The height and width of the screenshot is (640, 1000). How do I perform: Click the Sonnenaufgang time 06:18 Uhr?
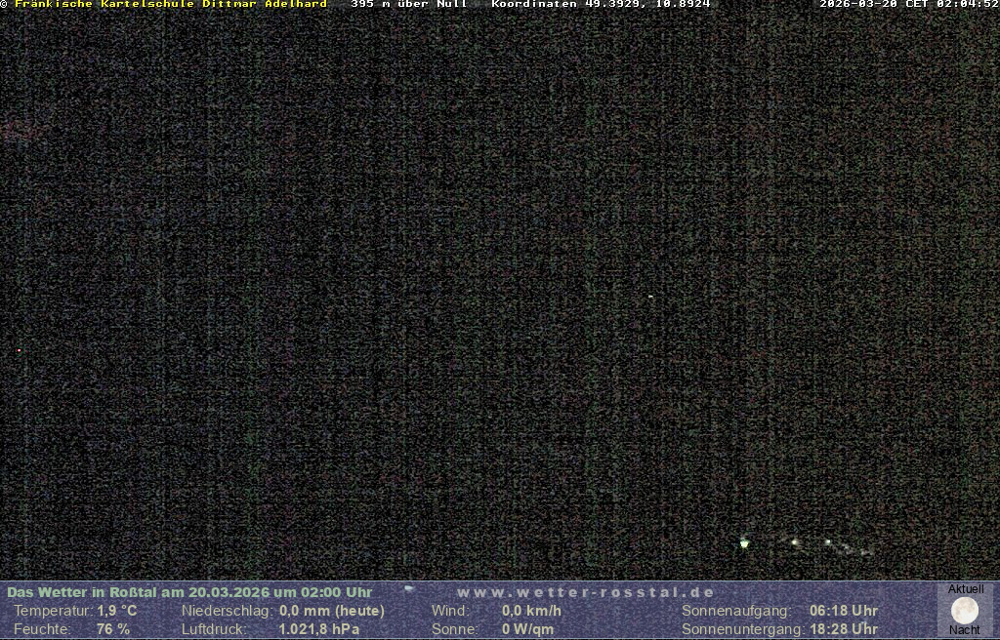pos(843,611)
